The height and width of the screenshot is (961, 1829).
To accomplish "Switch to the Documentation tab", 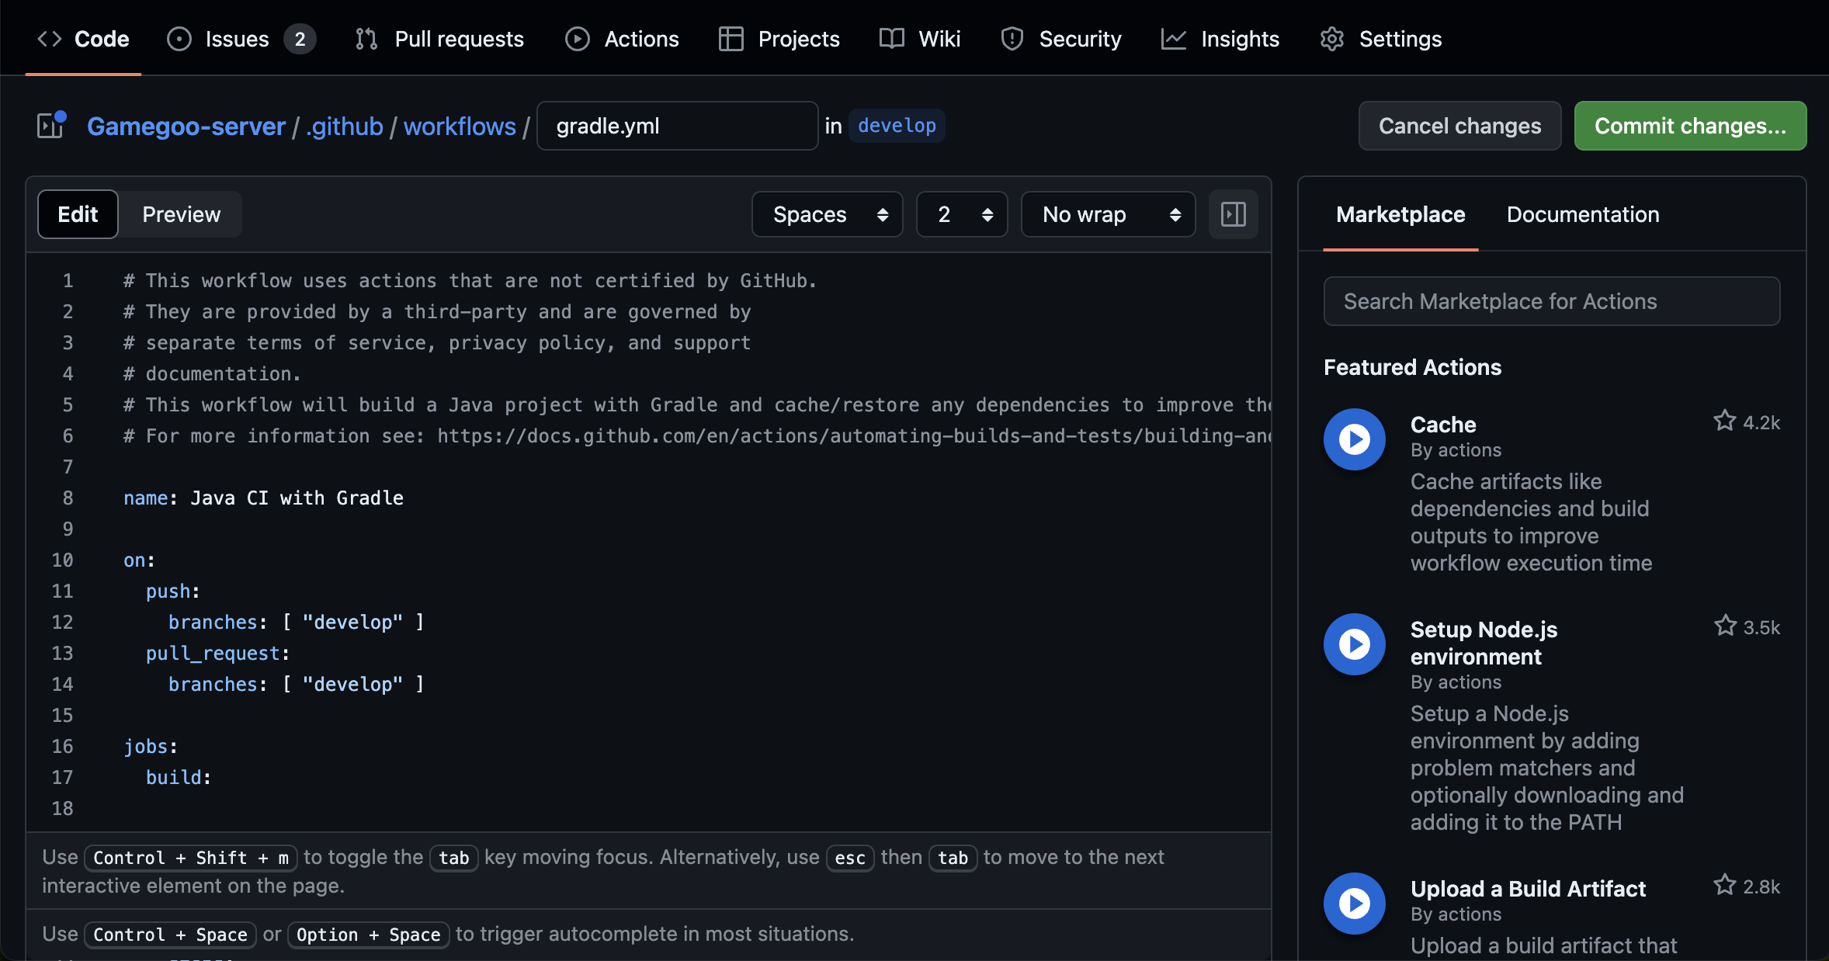I will 1582,214.
